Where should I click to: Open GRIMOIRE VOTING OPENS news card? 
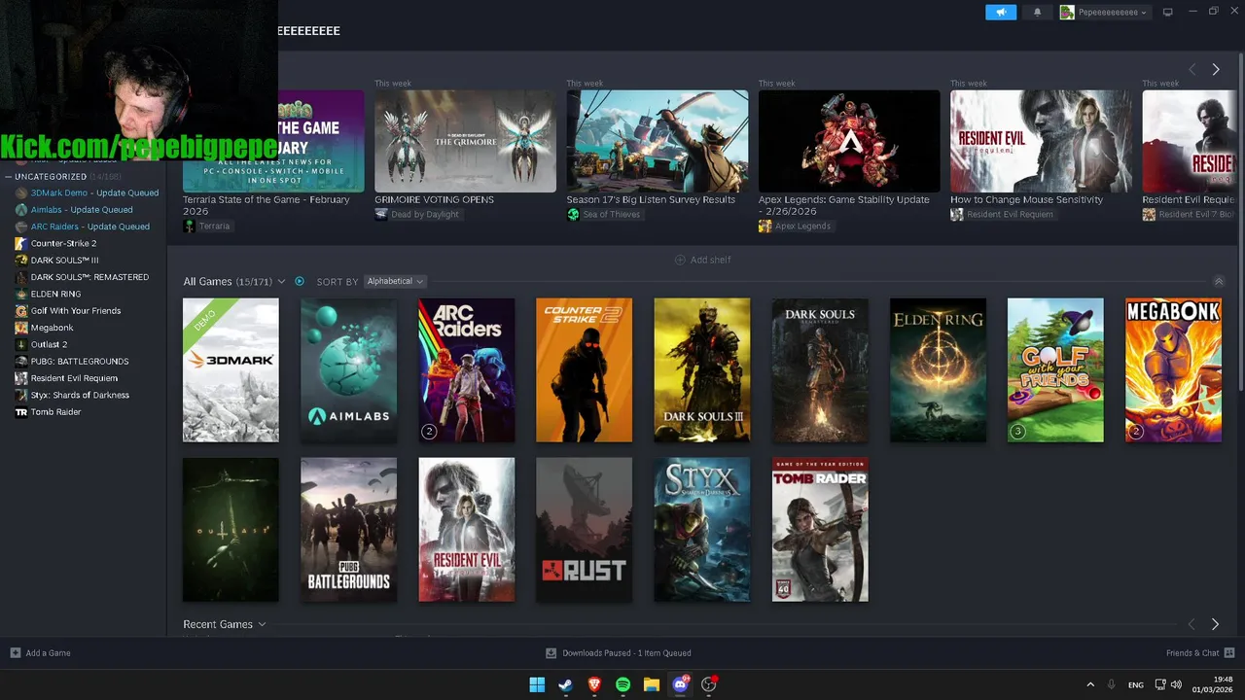[x=465, y=148]
